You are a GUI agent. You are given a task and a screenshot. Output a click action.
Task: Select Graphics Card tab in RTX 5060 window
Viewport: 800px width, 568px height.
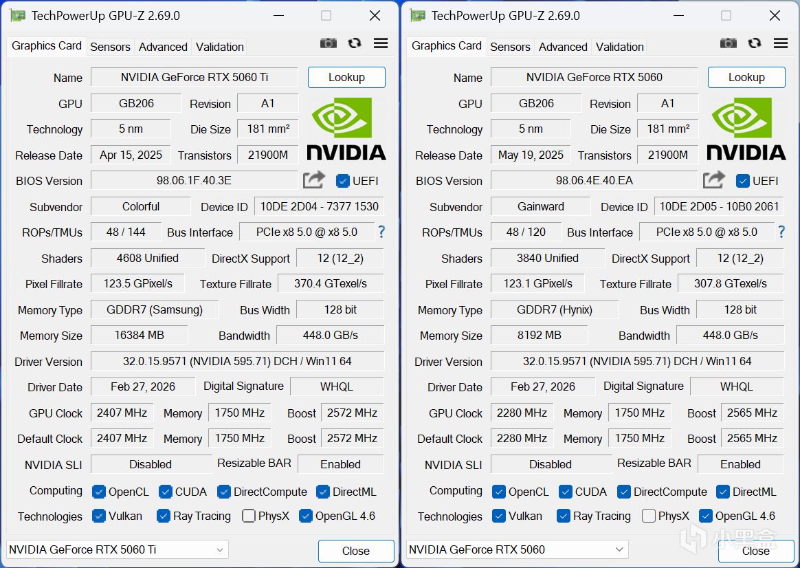[x=447, y=46]
